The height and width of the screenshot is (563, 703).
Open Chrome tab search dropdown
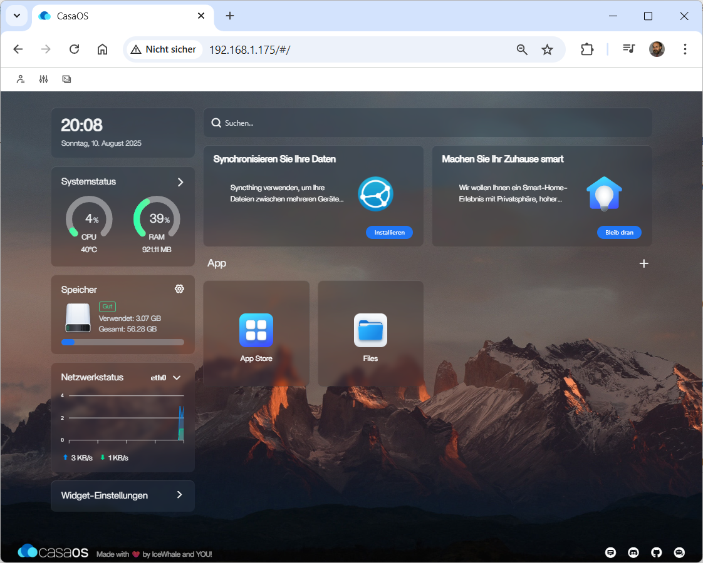pyautogui.click(x=17, y=16)
